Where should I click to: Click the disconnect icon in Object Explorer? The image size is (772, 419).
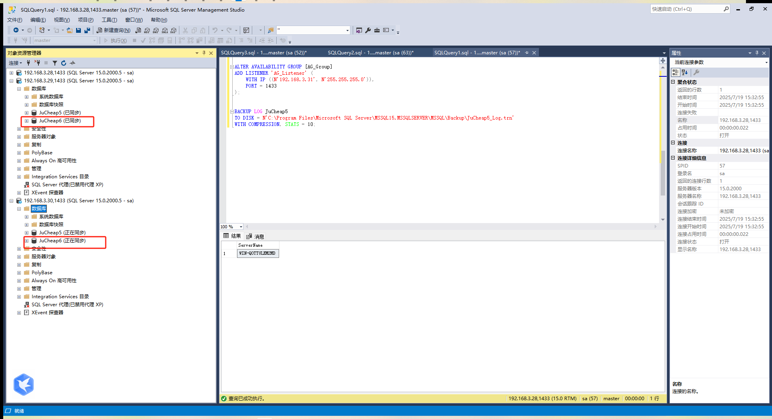37,63
